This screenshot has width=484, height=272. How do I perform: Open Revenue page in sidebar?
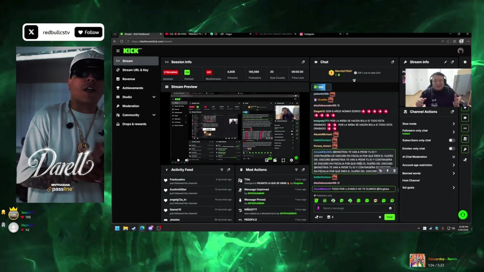coord(137,79)
